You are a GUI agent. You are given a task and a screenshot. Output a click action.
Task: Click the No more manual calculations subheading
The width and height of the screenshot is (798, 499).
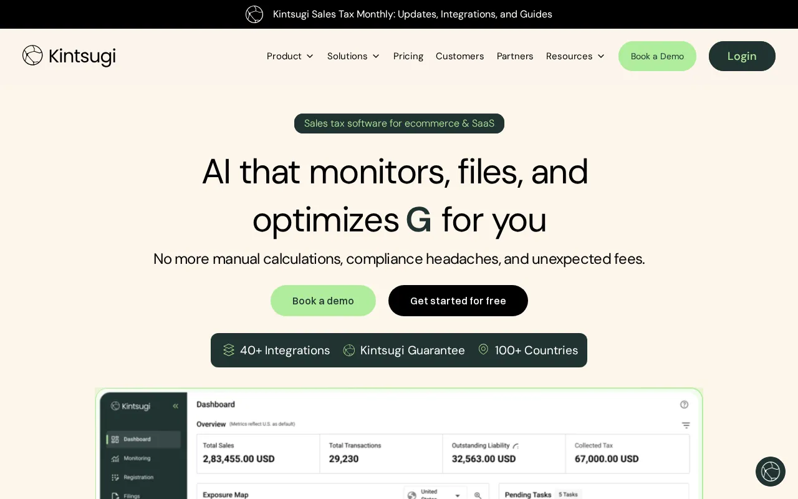(399, 258)
